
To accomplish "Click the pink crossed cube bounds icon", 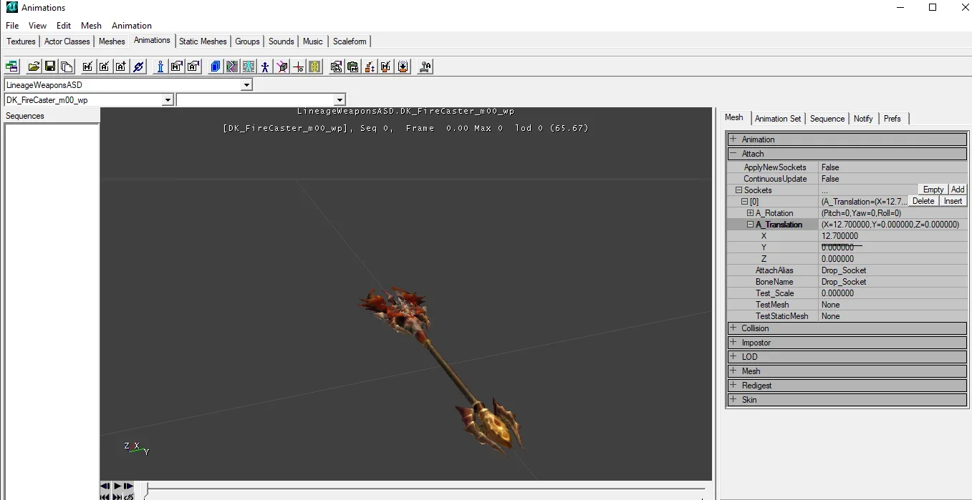I will (x=282, y=67).
